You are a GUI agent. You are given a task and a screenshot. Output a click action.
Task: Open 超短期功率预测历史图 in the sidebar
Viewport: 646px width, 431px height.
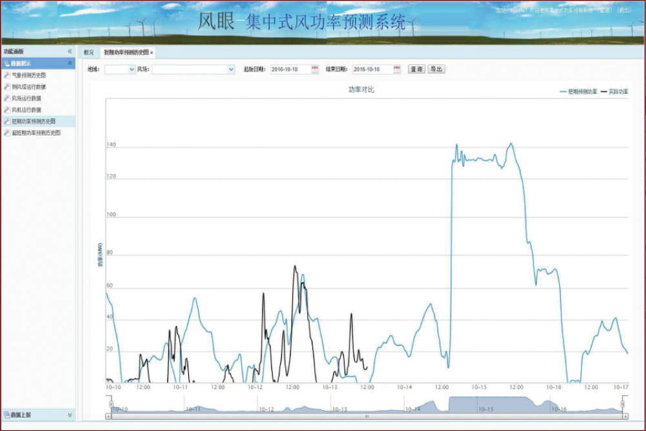pos(36,132)
